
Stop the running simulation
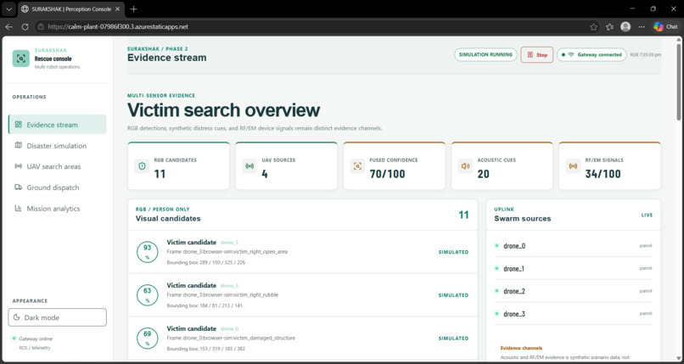(536, 55)
